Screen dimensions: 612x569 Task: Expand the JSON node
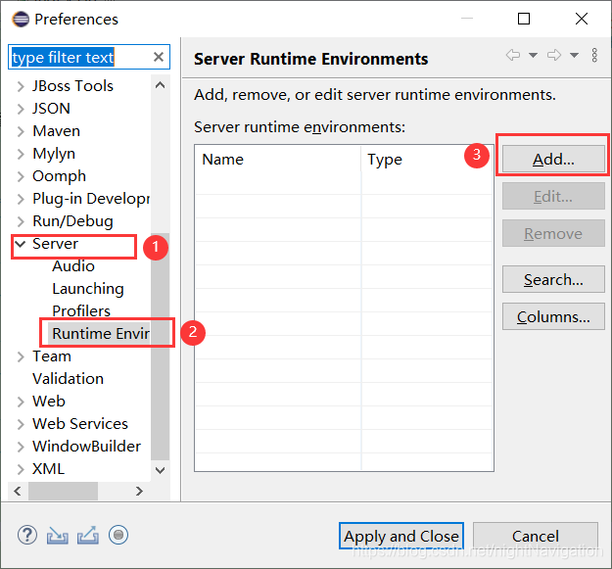(x=21, y=109)
